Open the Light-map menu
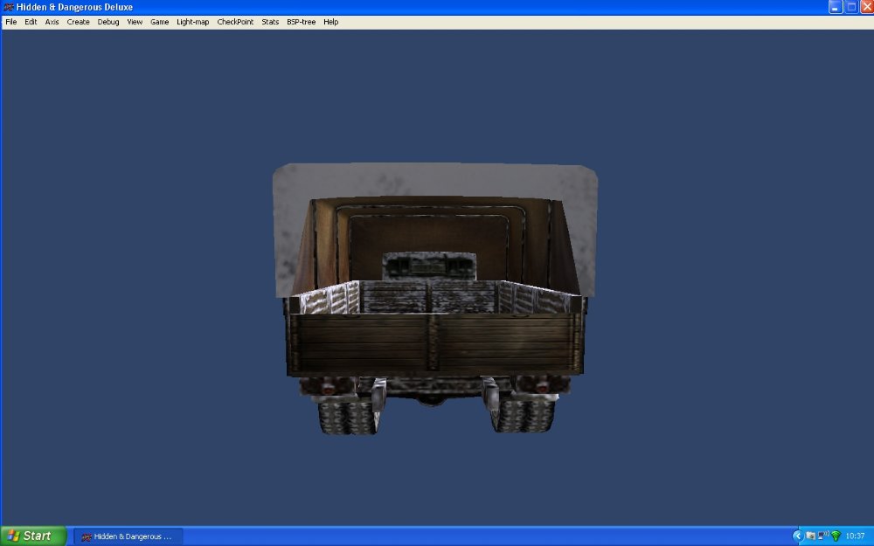 click(x=193, y=23)
